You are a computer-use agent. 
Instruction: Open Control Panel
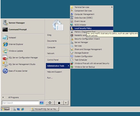point(53,60)
